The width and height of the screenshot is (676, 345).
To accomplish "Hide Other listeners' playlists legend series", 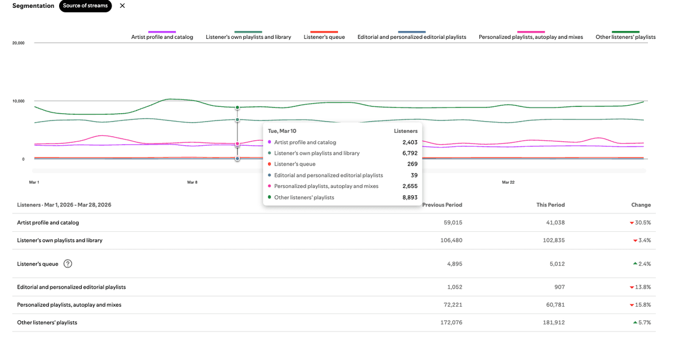I will (625, 35).
